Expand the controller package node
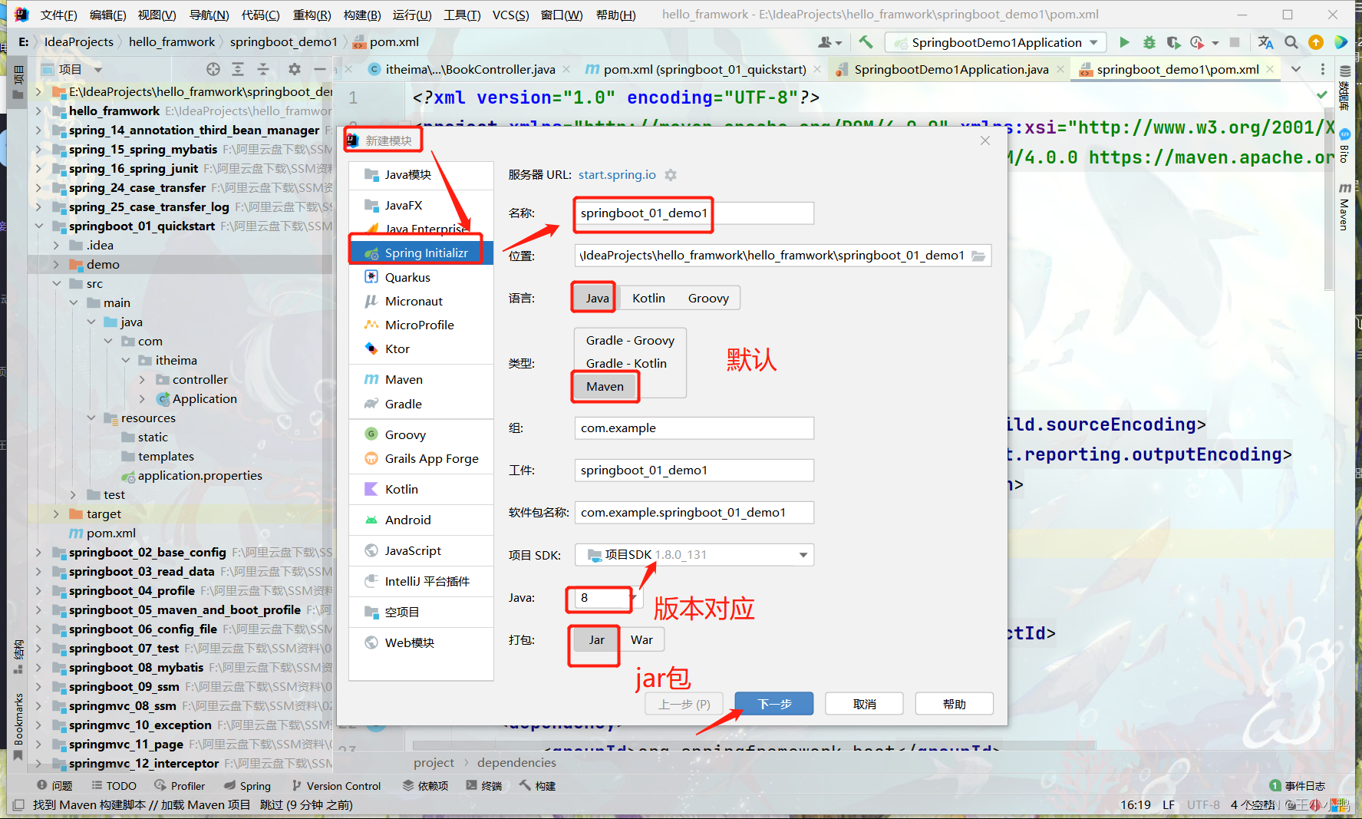 click(x=142, y=379)
